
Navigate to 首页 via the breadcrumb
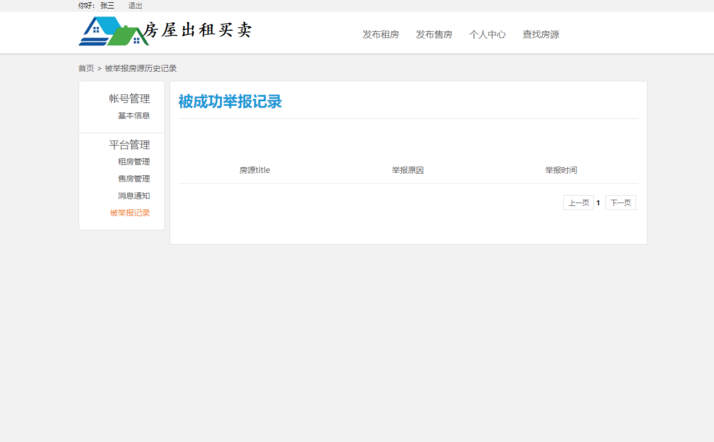point(86,68)
